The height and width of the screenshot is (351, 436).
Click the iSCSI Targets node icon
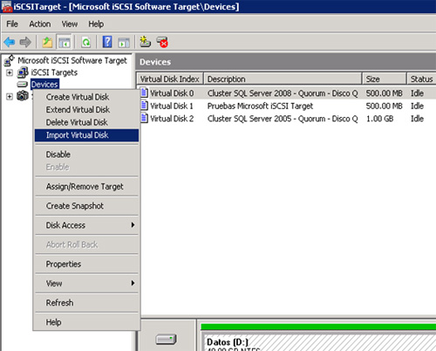point(23,72)
